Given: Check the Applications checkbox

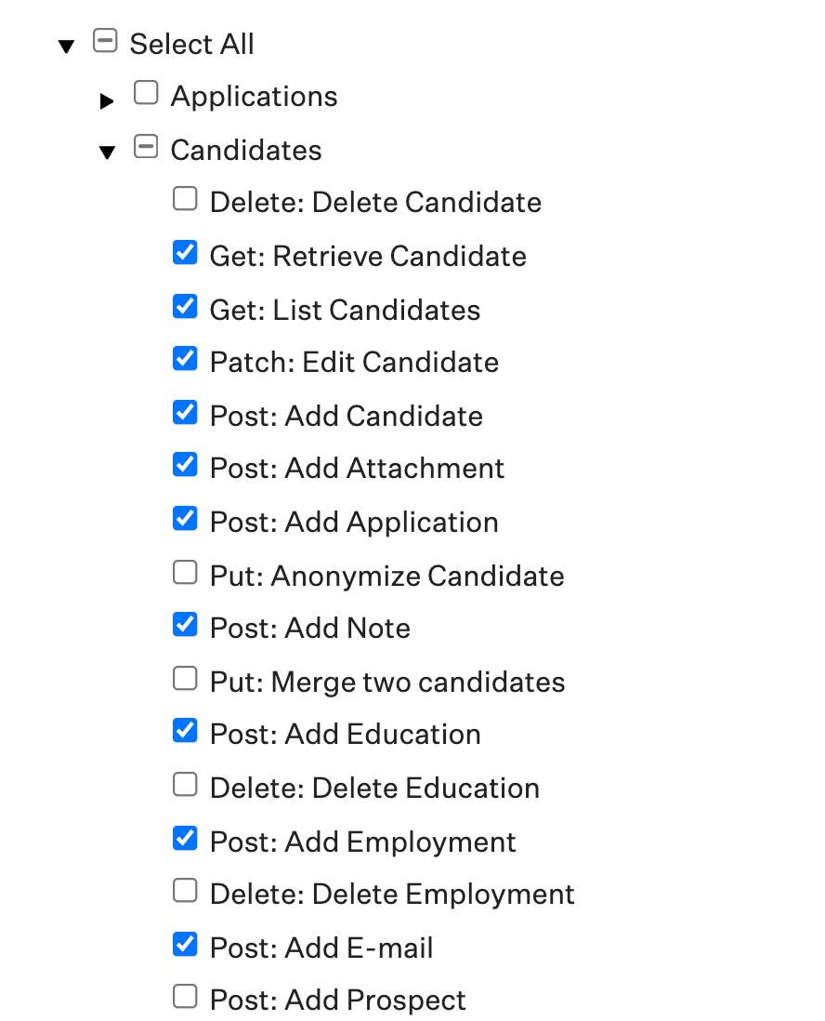Looking at the screenshot, I should click(146, 92).
